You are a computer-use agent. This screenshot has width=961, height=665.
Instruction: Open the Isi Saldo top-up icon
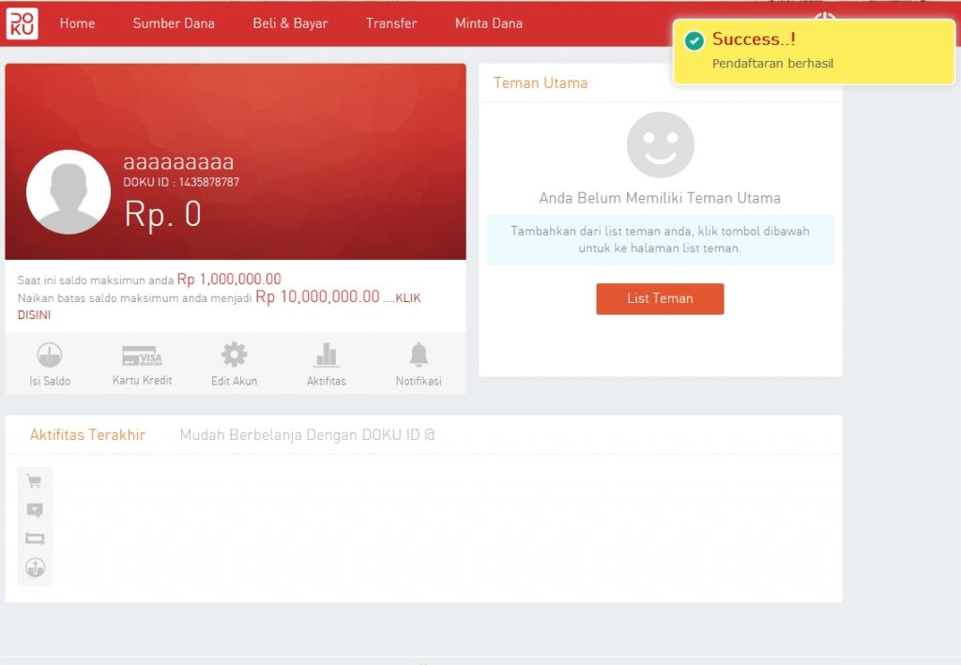click(x=50, y=355)
